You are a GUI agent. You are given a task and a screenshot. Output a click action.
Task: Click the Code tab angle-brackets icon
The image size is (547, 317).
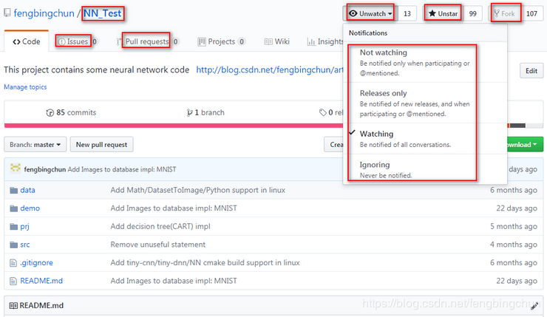[x=16, y=42]
